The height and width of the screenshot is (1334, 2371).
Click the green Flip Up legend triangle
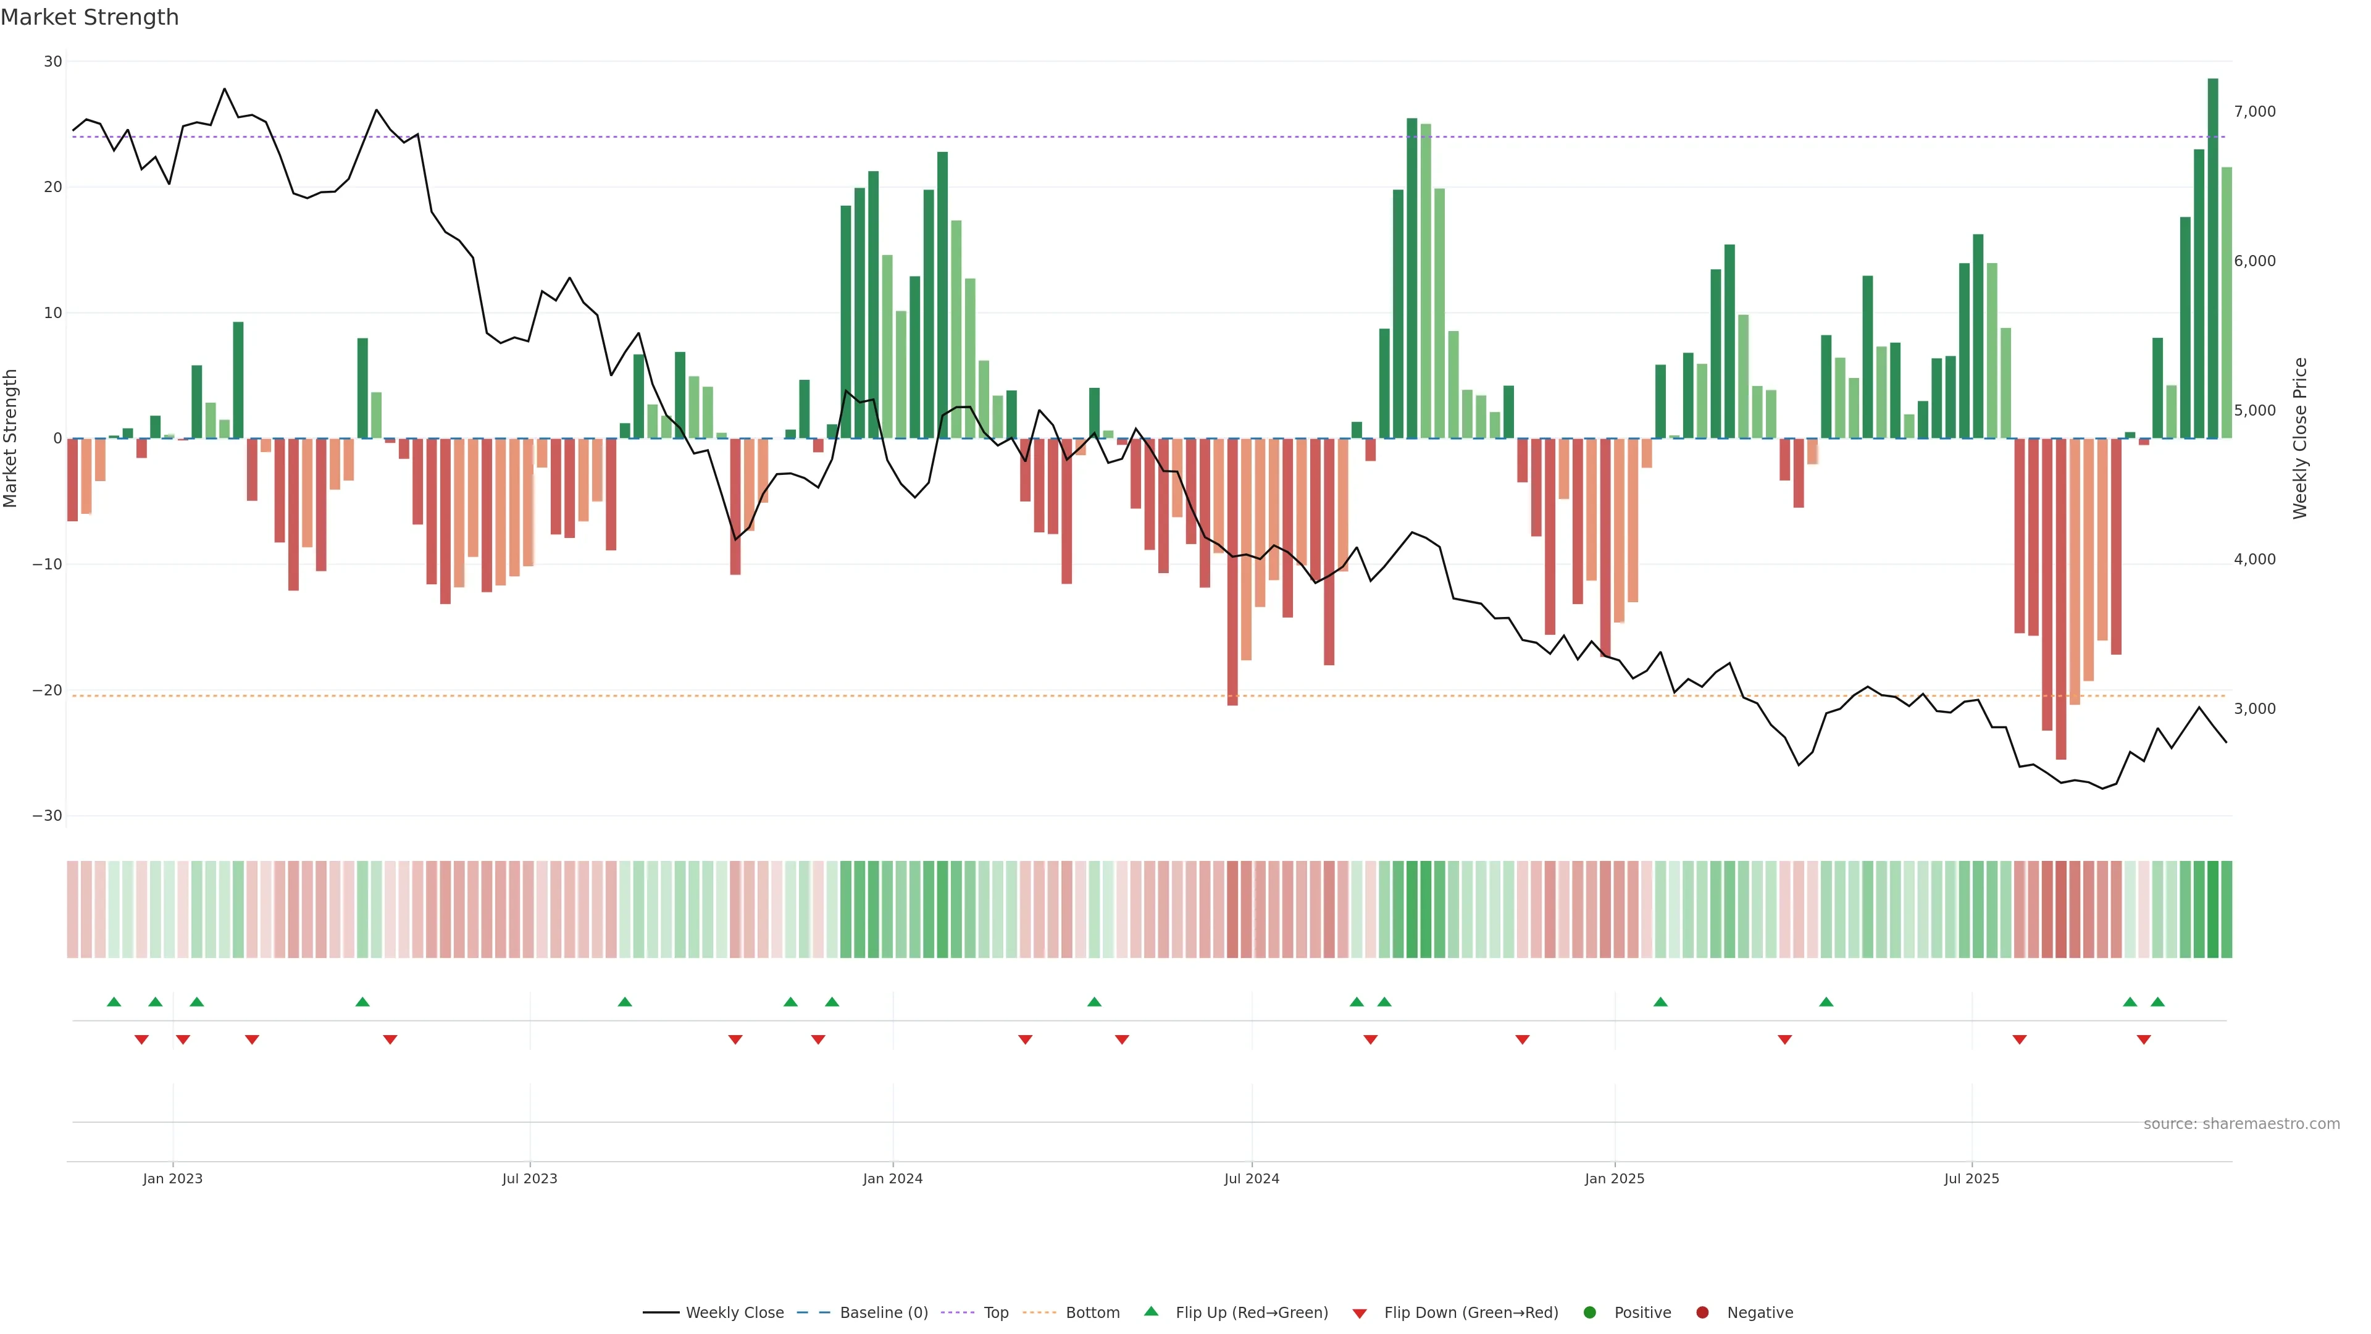click(x=1150, y=1311)
